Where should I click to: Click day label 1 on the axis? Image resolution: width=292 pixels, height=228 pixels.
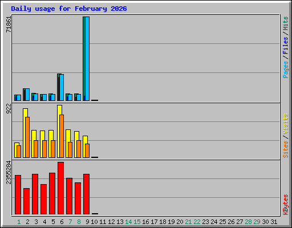[19, 222]
